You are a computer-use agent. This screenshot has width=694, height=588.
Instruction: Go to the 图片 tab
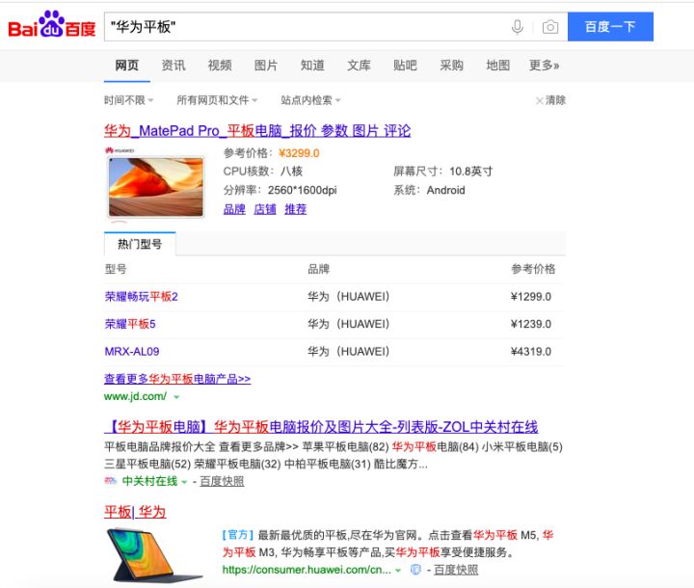(x=266, y=66)
